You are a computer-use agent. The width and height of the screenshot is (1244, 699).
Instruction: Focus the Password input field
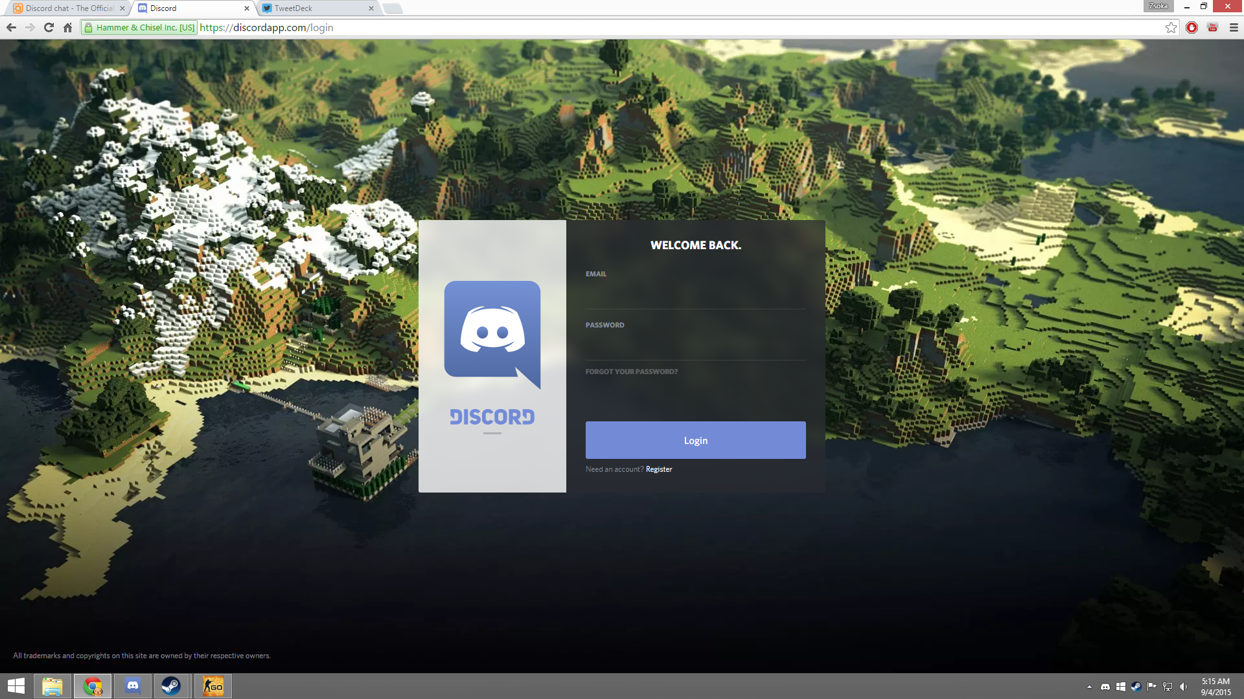(x=695, y=348)
